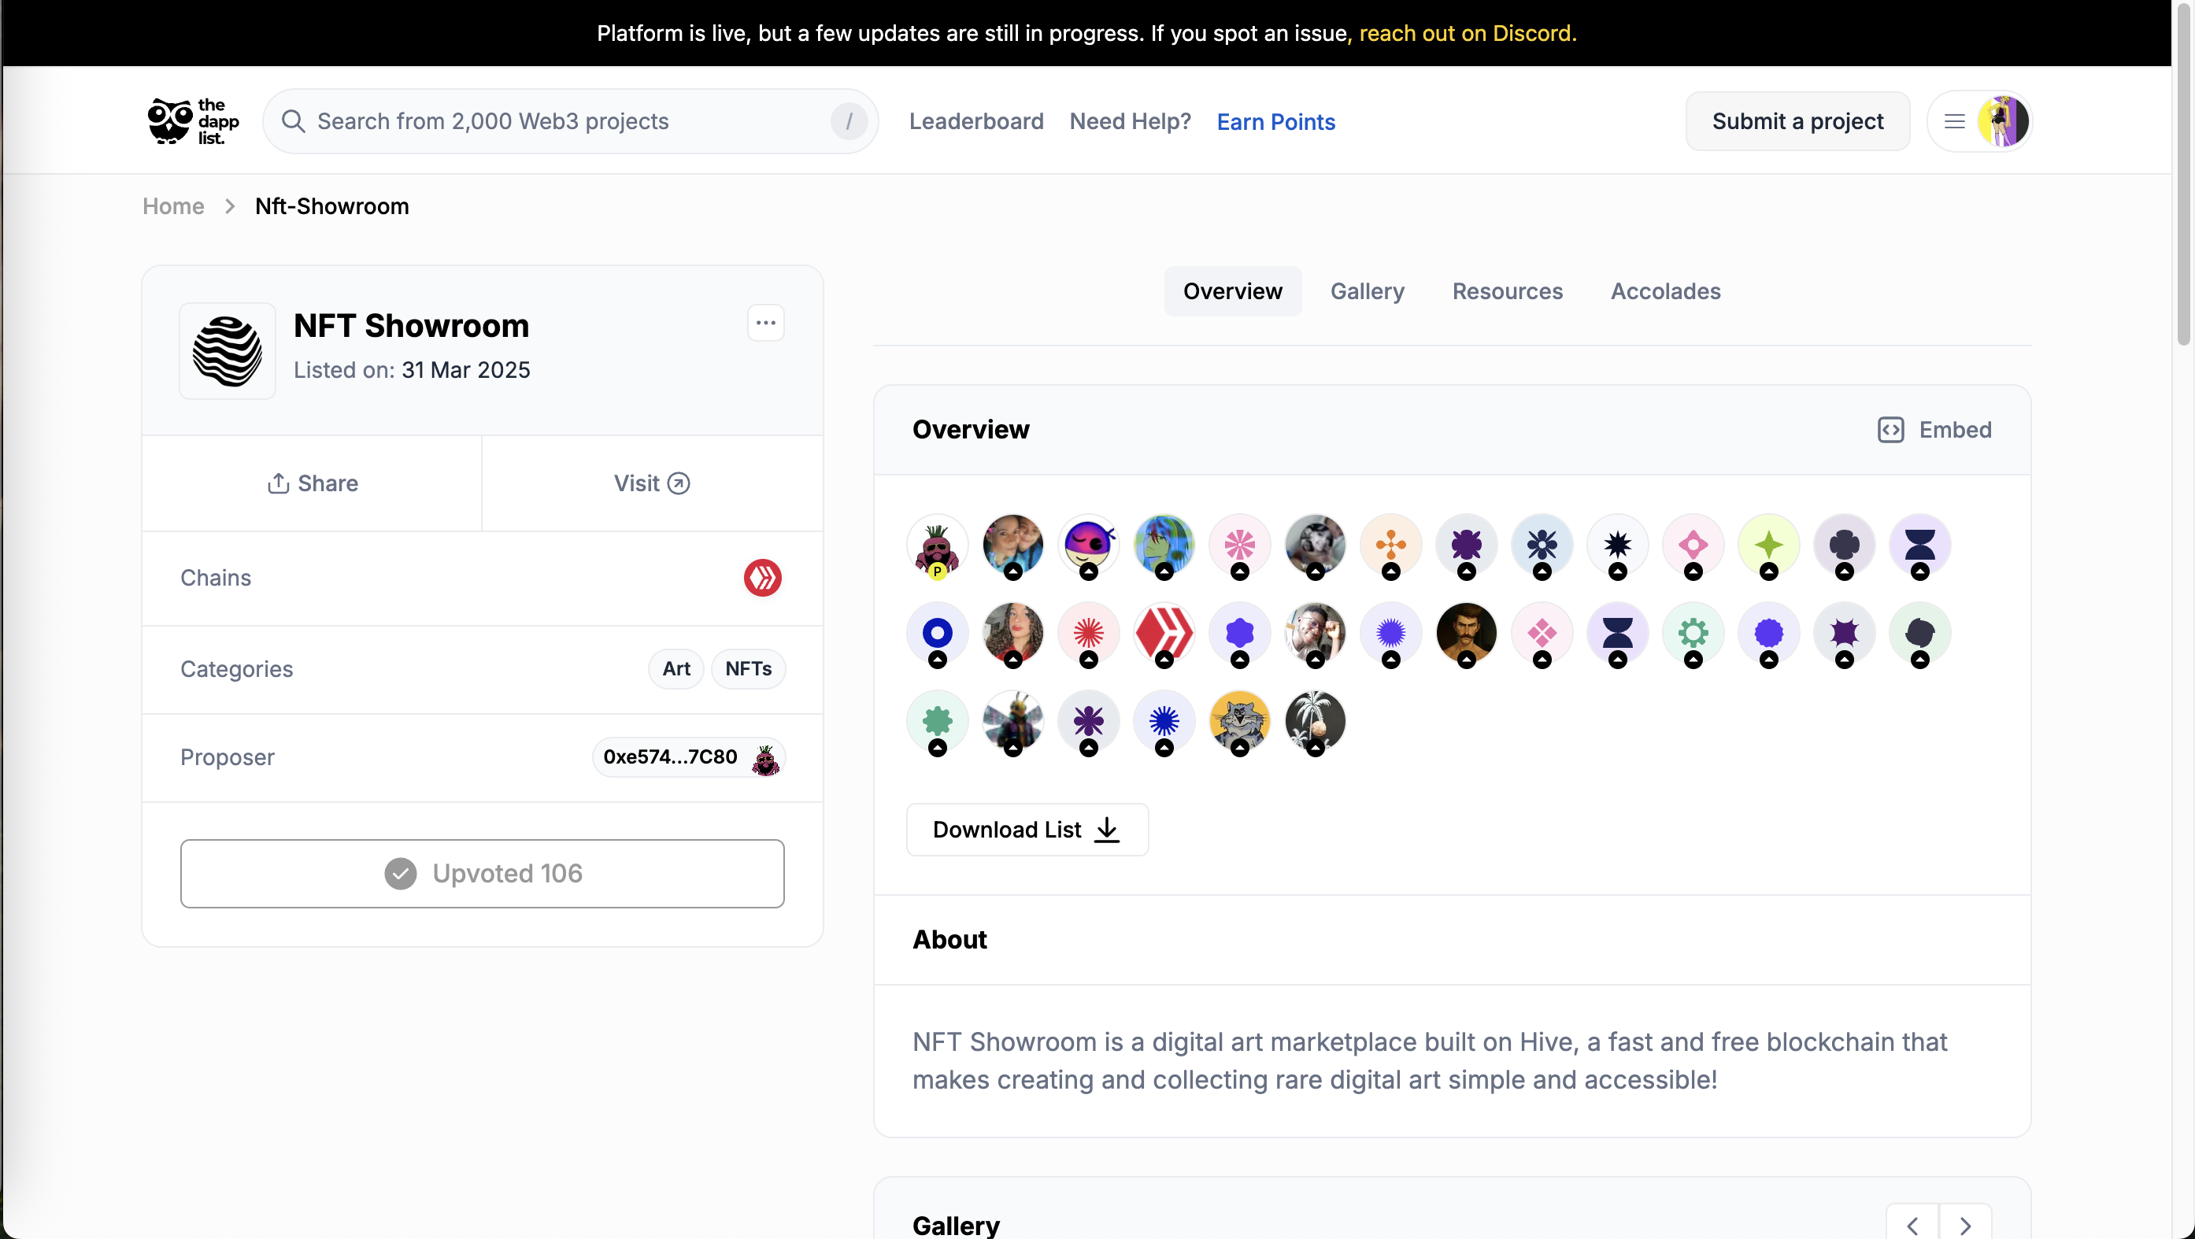Click the purple winking face voter avatar
The image size is (2195, 1239).
[x=1088, y=546]
